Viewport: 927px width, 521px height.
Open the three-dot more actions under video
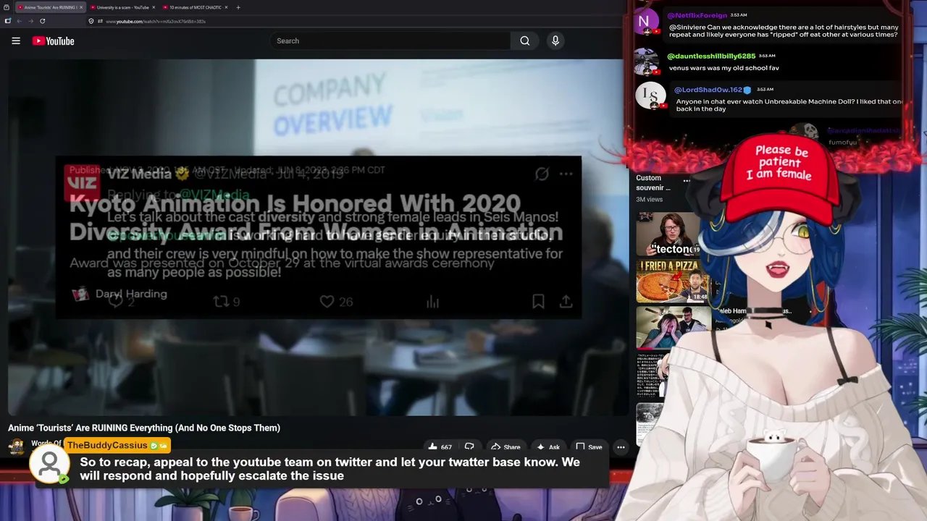[621, 447]
